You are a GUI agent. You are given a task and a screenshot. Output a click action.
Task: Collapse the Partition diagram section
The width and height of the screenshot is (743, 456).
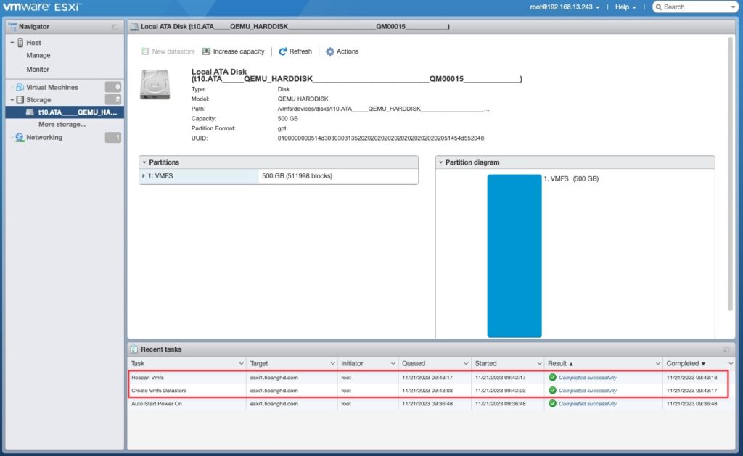[x=440, y=162]
